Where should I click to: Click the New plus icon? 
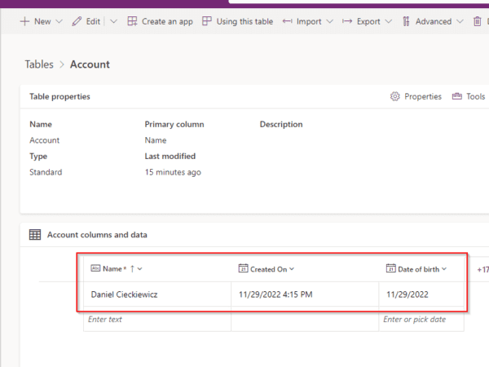click(24, 21)
